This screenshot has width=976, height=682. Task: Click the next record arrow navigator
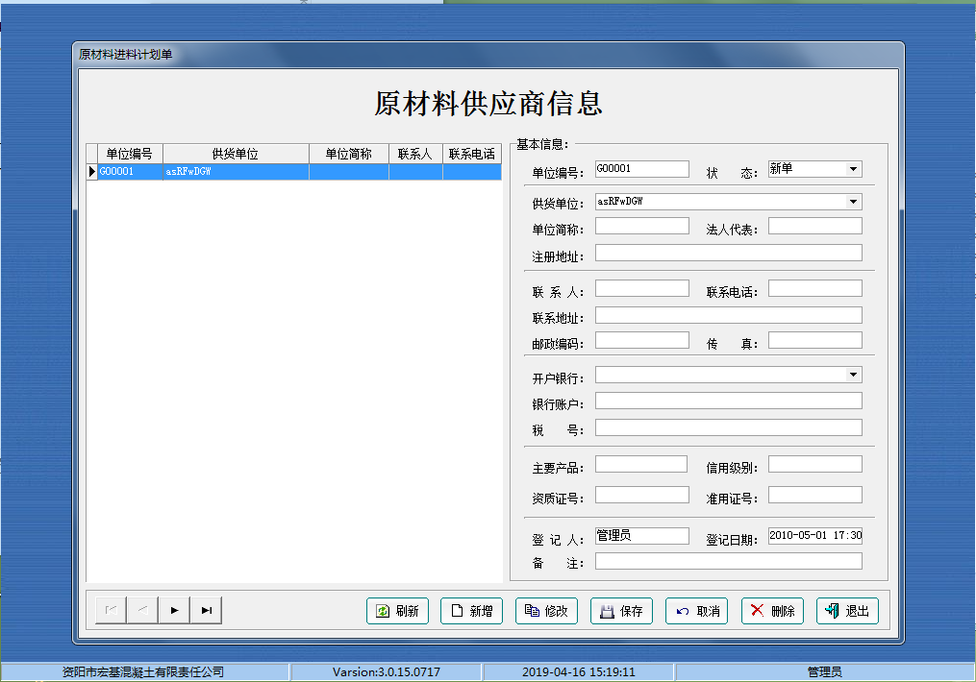174,609
